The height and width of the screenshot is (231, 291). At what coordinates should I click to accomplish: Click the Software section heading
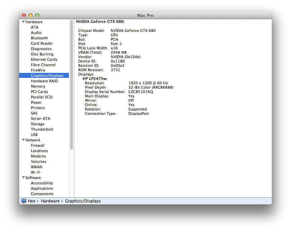coord(33,178)
